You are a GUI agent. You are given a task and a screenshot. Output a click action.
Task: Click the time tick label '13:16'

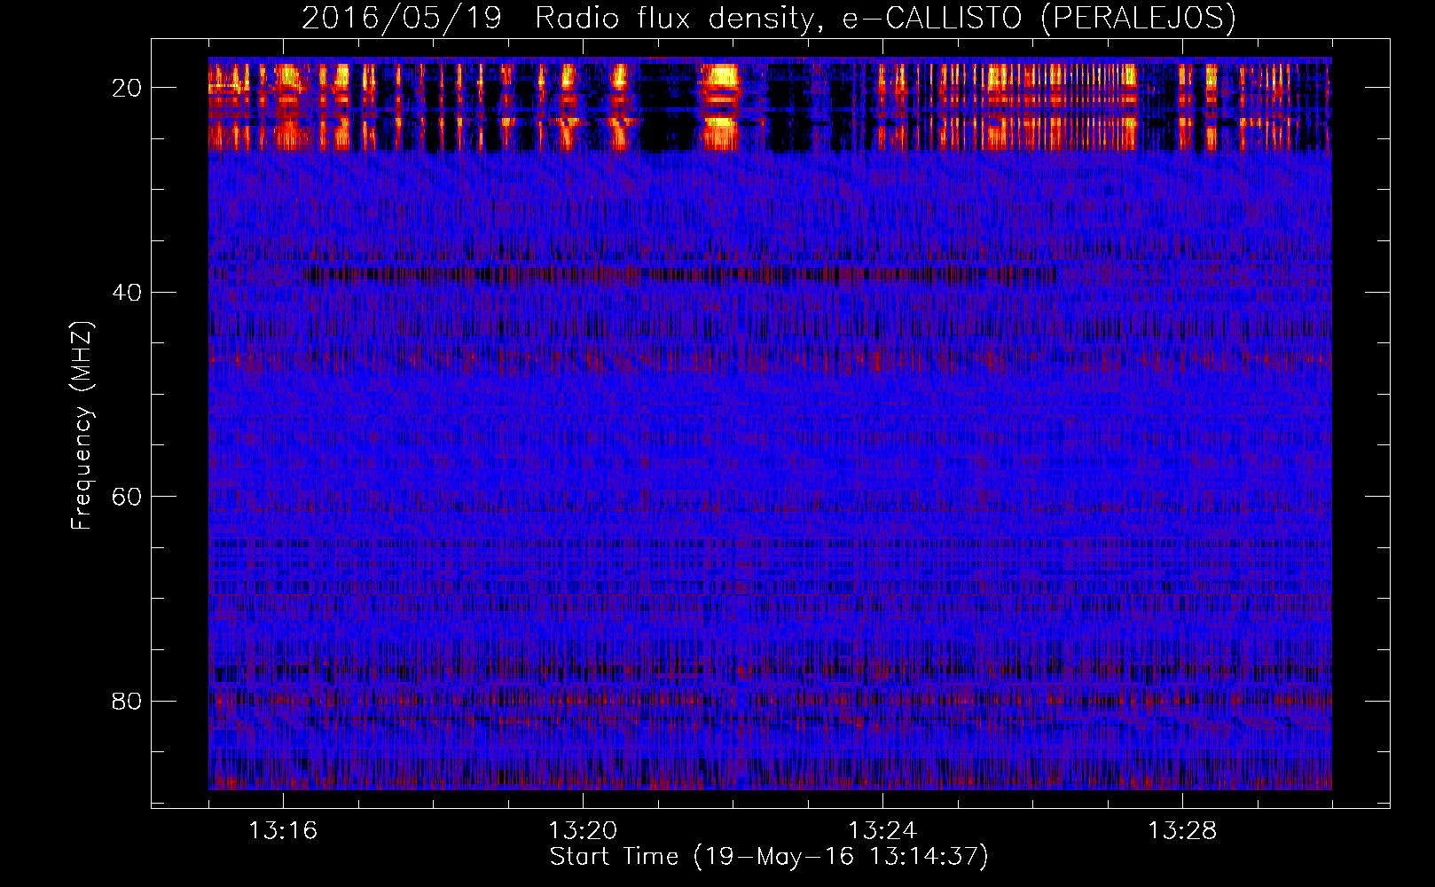tap(283, 831)
